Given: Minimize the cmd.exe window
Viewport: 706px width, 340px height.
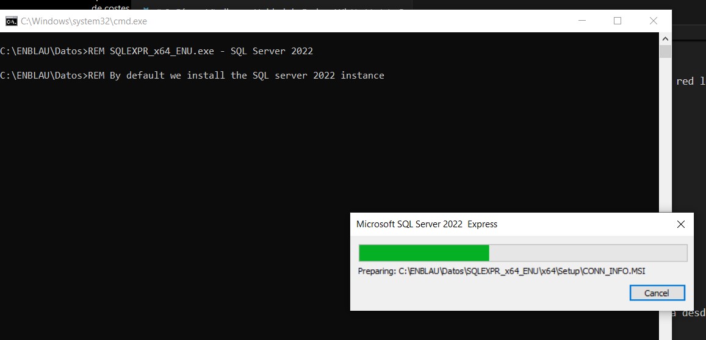Looking at the screenshot, I should [x=582, y=21].
